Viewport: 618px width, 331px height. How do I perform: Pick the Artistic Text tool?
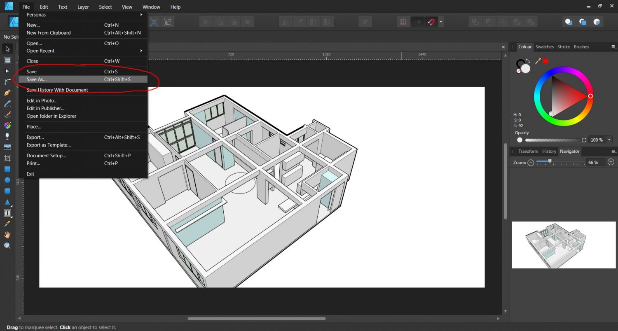tap(7, 213)
